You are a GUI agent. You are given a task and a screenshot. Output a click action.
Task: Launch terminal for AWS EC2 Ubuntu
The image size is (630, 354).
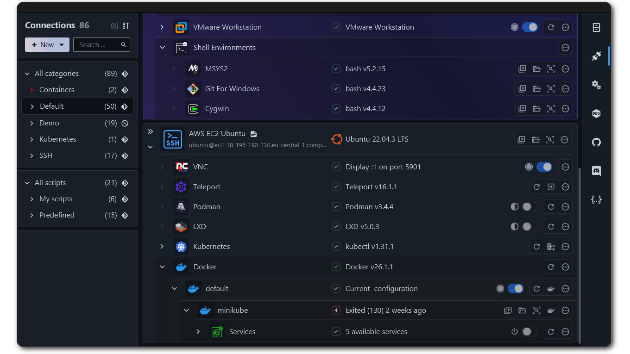521,139
